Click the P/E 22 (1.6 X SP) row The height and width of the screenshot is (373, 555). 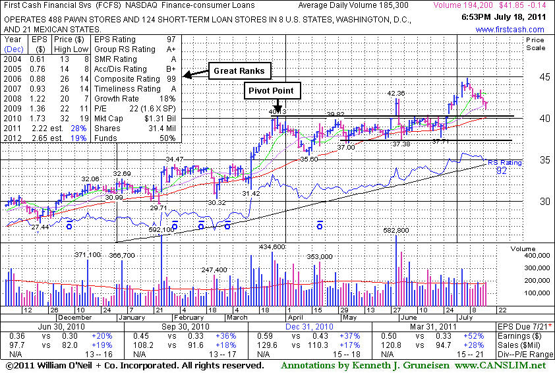135,109
